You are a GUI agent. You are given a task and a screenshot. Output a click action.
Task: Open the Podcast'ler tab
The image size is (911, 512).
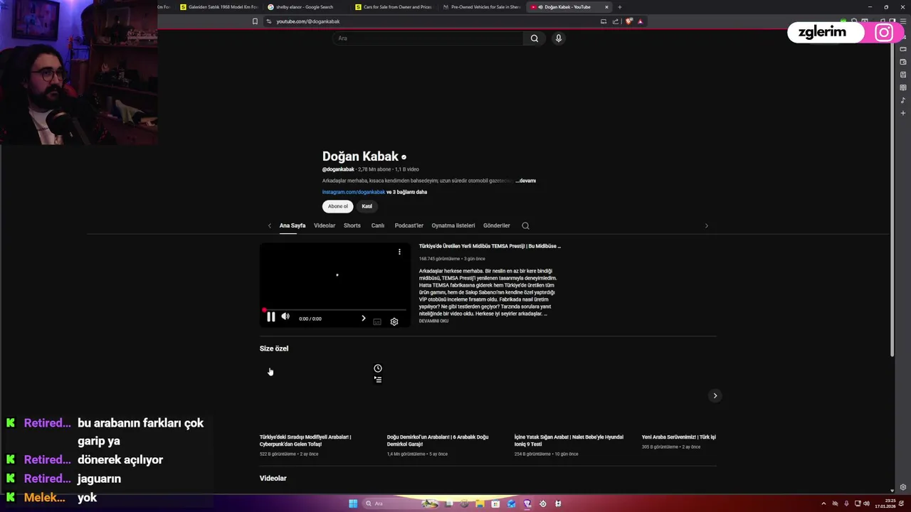(409, 225)
